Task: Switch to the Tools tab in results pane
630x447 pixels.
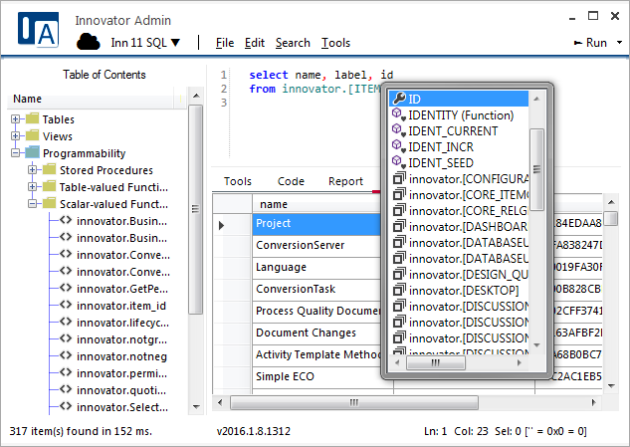Action: click(x=238, y=181)
